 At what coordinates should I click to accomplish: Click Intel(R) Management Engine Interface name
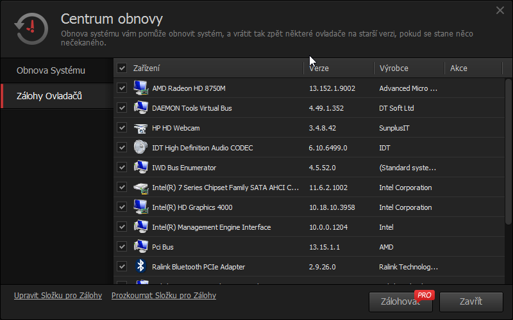212,227
